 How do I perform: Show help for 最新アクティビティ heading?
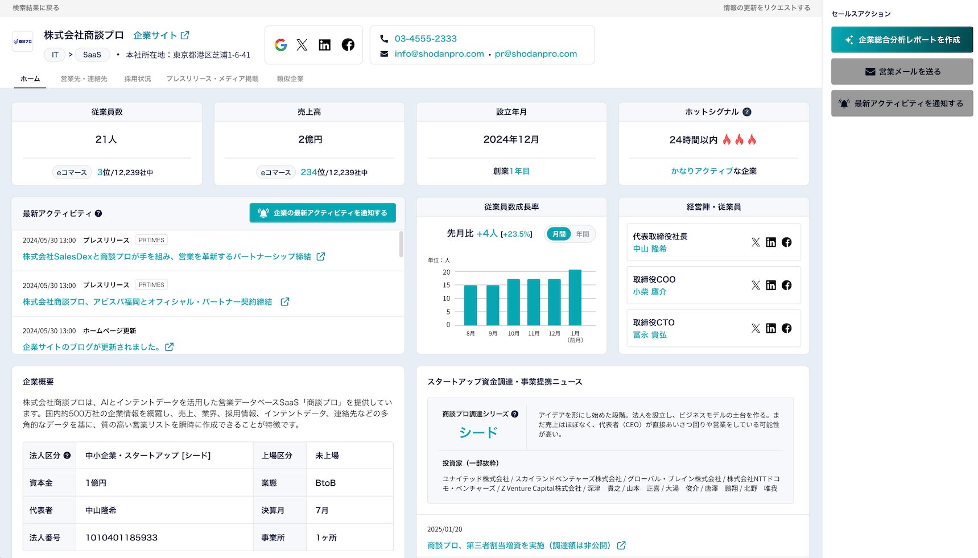point(98,213)
